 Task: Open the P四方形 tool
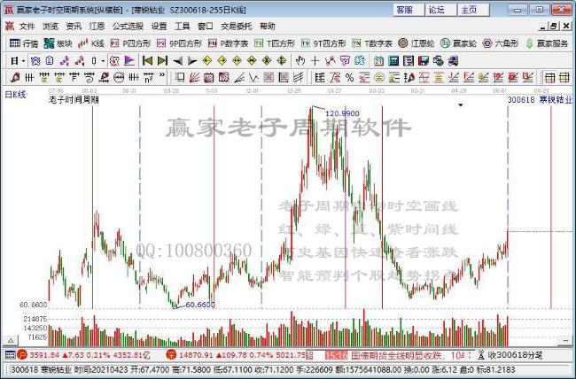coord(130,43)
